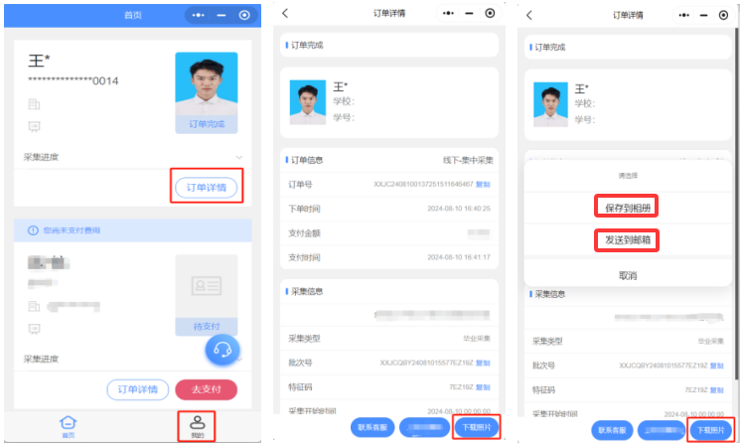740x446 pixels.
Task: Click 复制 next to 批次号 in middle screen
Action: click(x=483, y=365)
